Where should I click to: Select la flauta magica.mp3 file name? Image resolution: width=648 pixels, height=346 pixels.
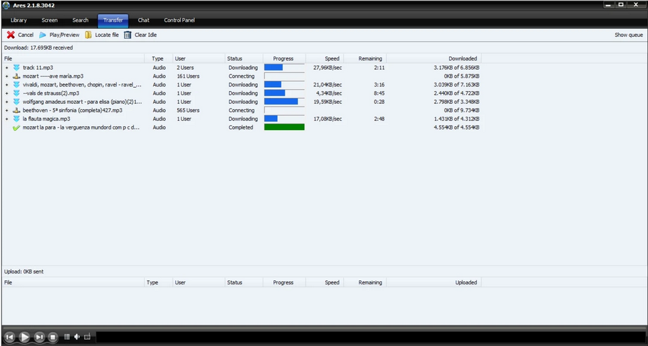pyautogui.click(x=46, y=119)
